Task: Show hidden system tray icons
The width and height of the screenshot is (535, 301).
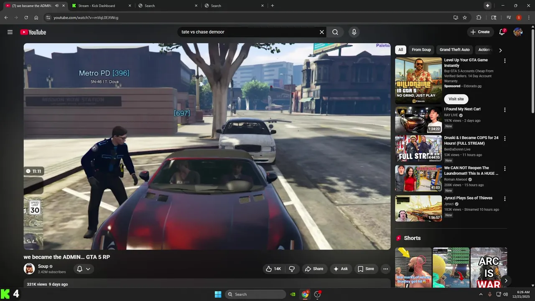Action: 481,294
